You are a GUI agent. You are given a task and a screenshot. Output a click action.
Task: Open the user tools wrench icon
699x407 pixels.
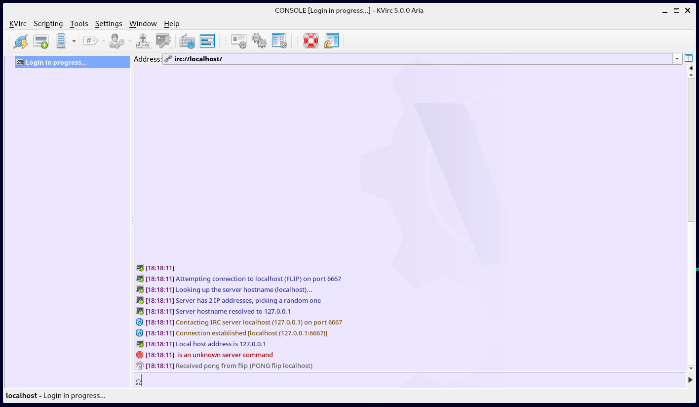(117, 41)
